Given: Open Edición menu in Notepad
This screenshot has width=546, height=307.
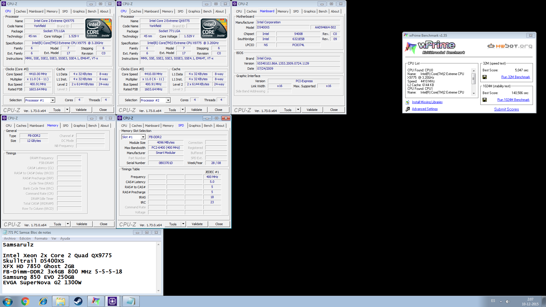Looking at the screenshot, I should 25,238.
